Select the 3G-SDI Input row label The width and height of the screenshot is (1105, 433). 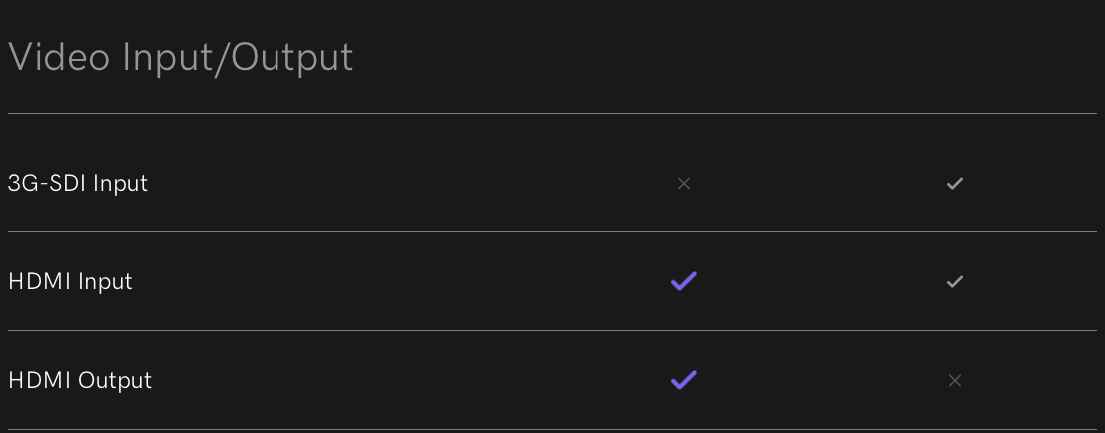click(78, 183)
